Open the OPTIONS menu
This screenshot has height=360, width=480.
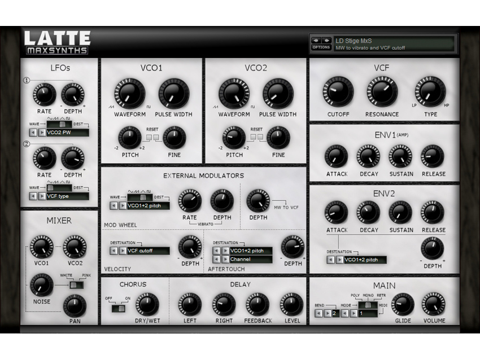pyautogui.click(x=321, y=47)
